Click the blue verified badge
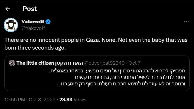This screenshot has width=194, height=109. 48,22
